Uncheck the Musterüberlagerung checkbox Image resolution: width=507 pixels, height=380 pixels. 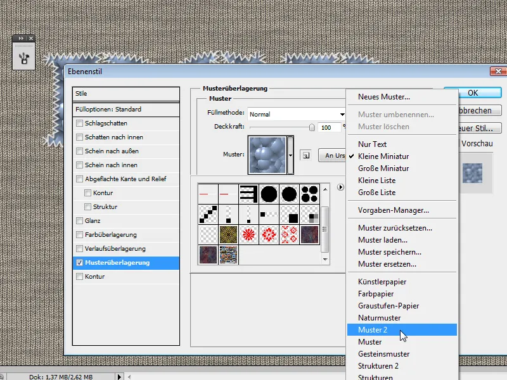79,262
